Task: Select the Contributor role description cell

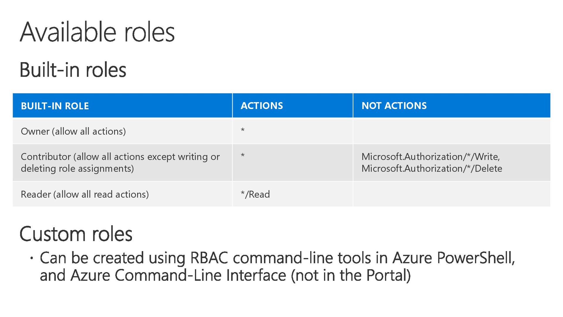Action: (x=120, y=162)
